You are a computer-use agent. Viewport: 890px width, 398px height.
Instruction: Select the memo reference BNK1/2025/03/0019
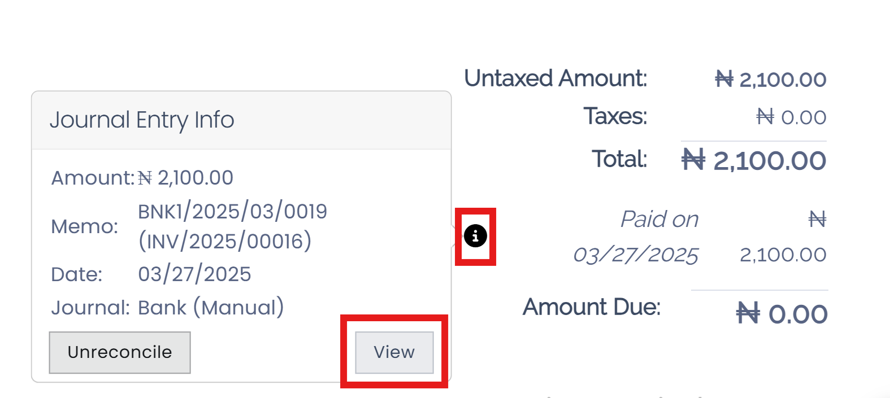click(x=232, y=212)
